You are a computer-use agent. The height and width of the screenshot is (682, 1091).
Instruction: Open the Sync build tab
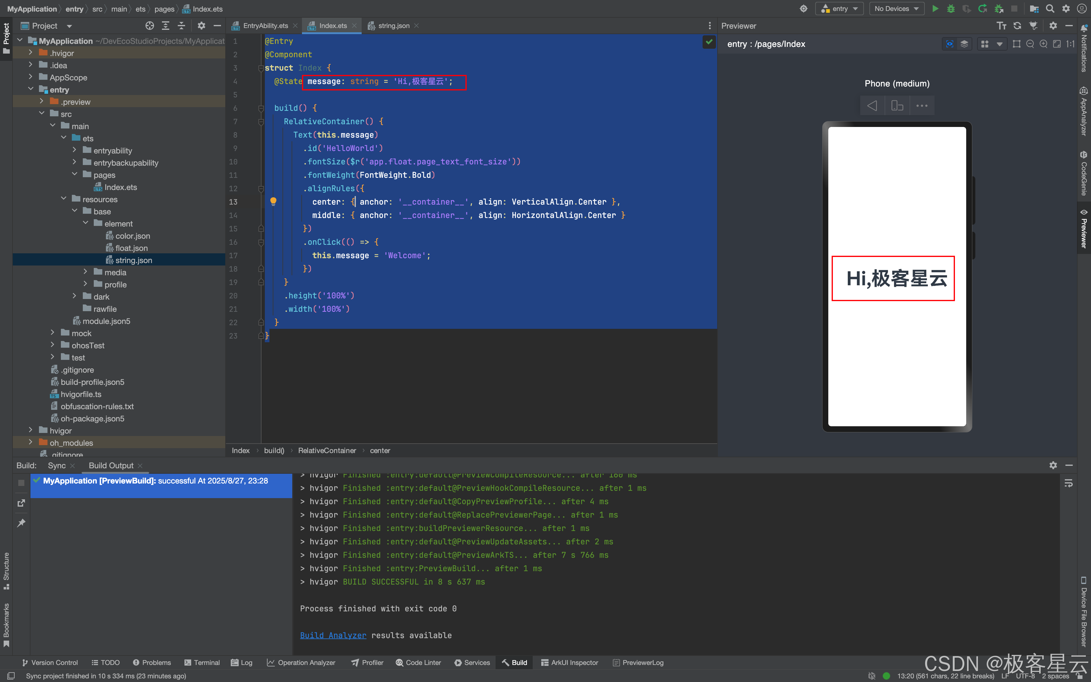point(56,466)
